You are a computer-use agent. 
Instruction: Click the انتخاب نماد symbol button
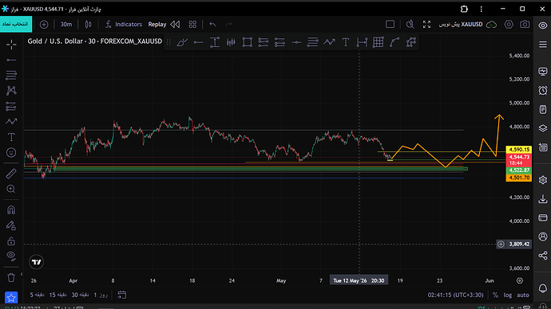coord(16,24)
